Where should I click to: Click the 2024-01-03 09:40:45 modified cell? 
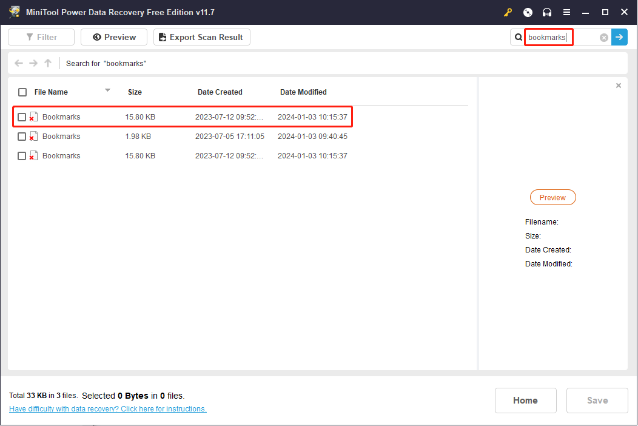tap(312, 137)
